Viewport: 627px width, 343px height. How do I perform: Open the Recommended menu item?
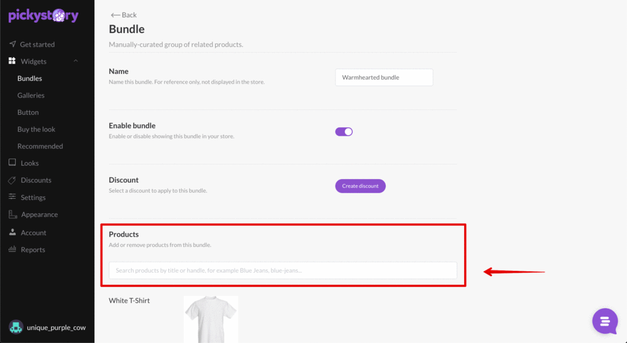tap(40, 146)
